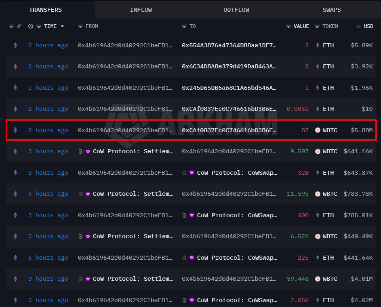Click the Ethereum chain icon in the 87 WBTC row

pos(15,130)
